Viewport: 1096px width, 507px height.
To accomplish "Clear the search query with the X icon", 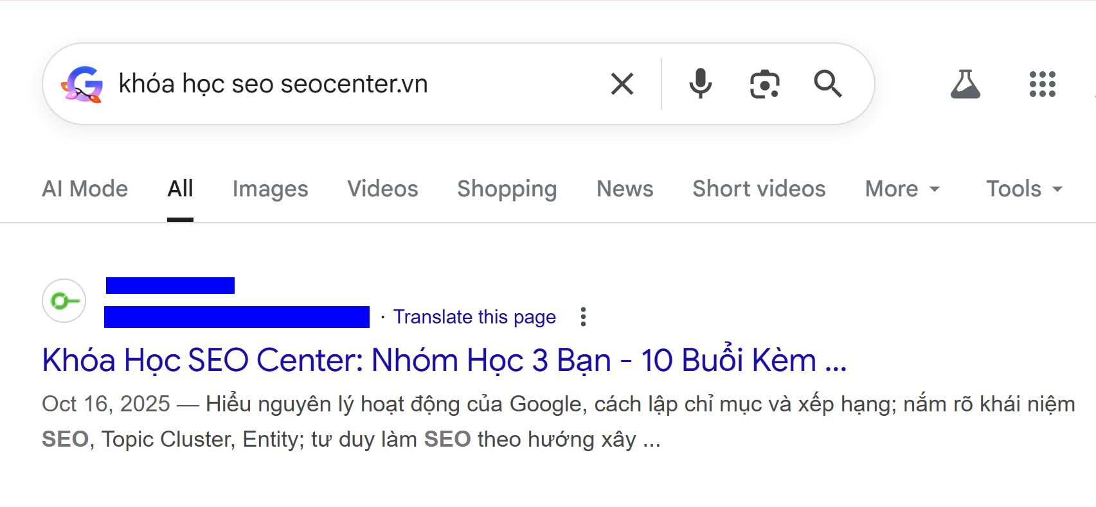I will [620, 83].
